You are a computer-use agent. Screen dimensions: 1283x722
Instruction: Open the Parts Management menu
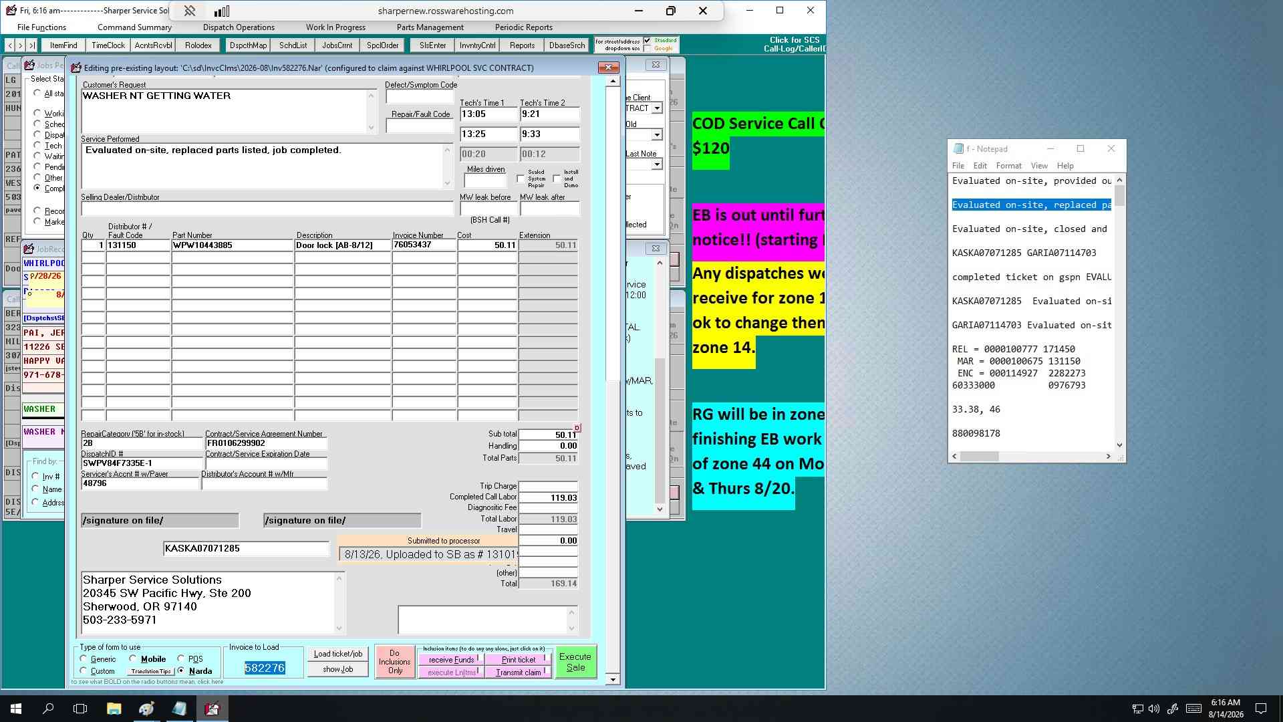coord(430,27)
